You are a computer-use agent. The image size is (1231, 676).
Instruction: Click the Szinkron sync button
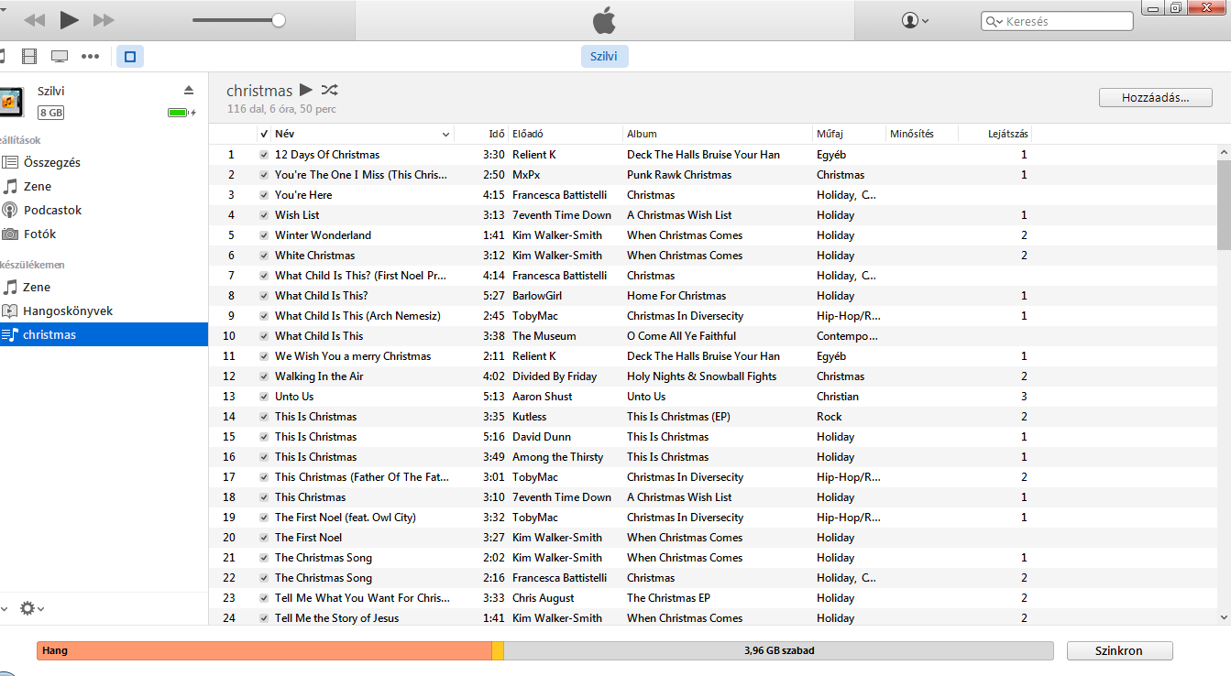[x=1119, y=650]
